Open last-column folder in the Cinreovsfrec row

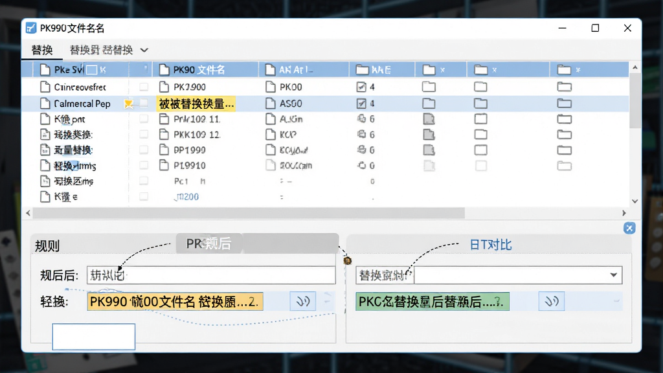(x=564, y=87)
